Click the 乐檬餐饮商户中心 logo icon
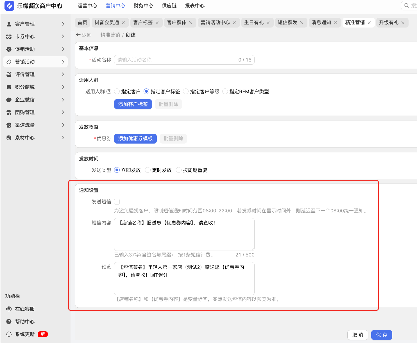This screenshot has width=417, height=343. (x=9, y=6)
